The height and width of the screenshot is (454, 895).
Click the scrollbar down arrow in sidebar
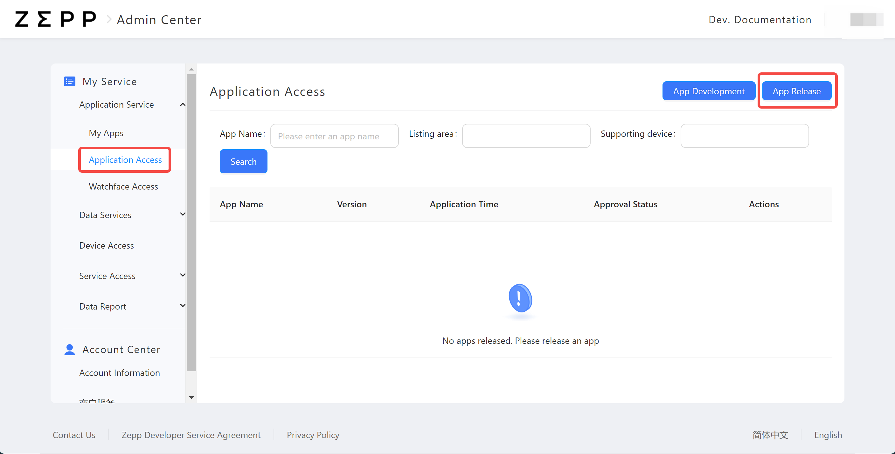(191, 397)
